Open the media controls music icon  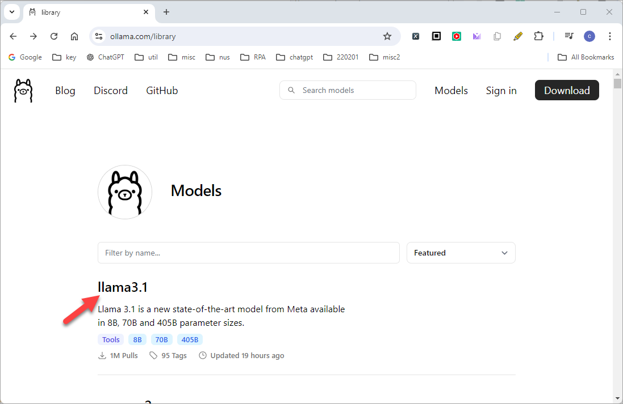pyautogui.click(x=569, y=36)
